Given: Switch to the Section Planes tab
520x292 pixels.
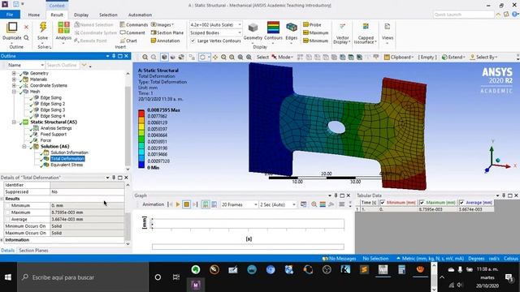Looking at the screenshot, I should 33,251.
